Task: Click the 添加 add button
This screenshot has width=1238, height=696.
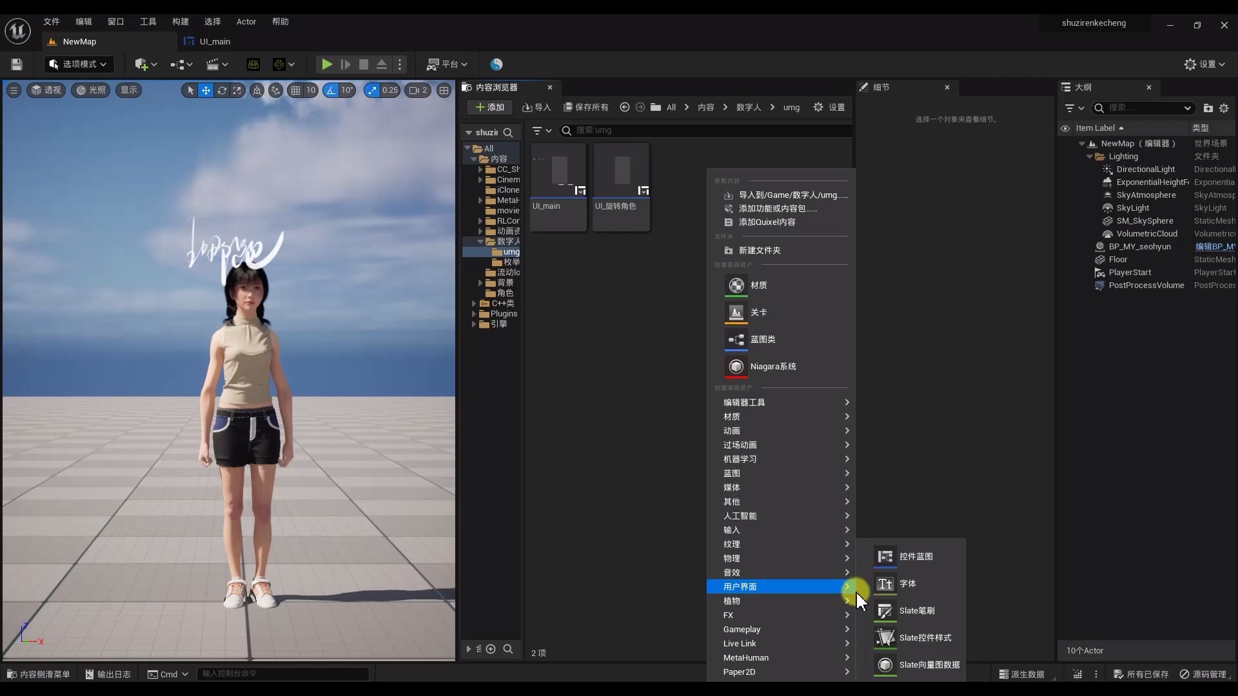Action: tap(490, 108)
